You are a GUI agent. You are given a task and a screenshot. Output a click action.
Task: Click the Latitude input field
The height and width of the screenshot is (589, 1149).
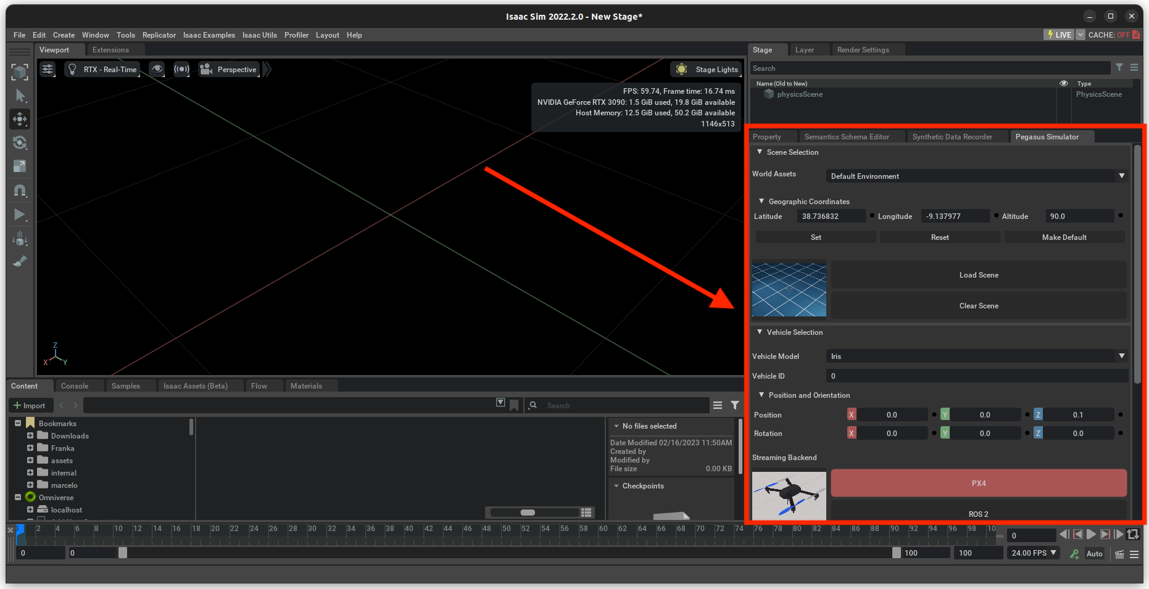(x=831, y=216)
